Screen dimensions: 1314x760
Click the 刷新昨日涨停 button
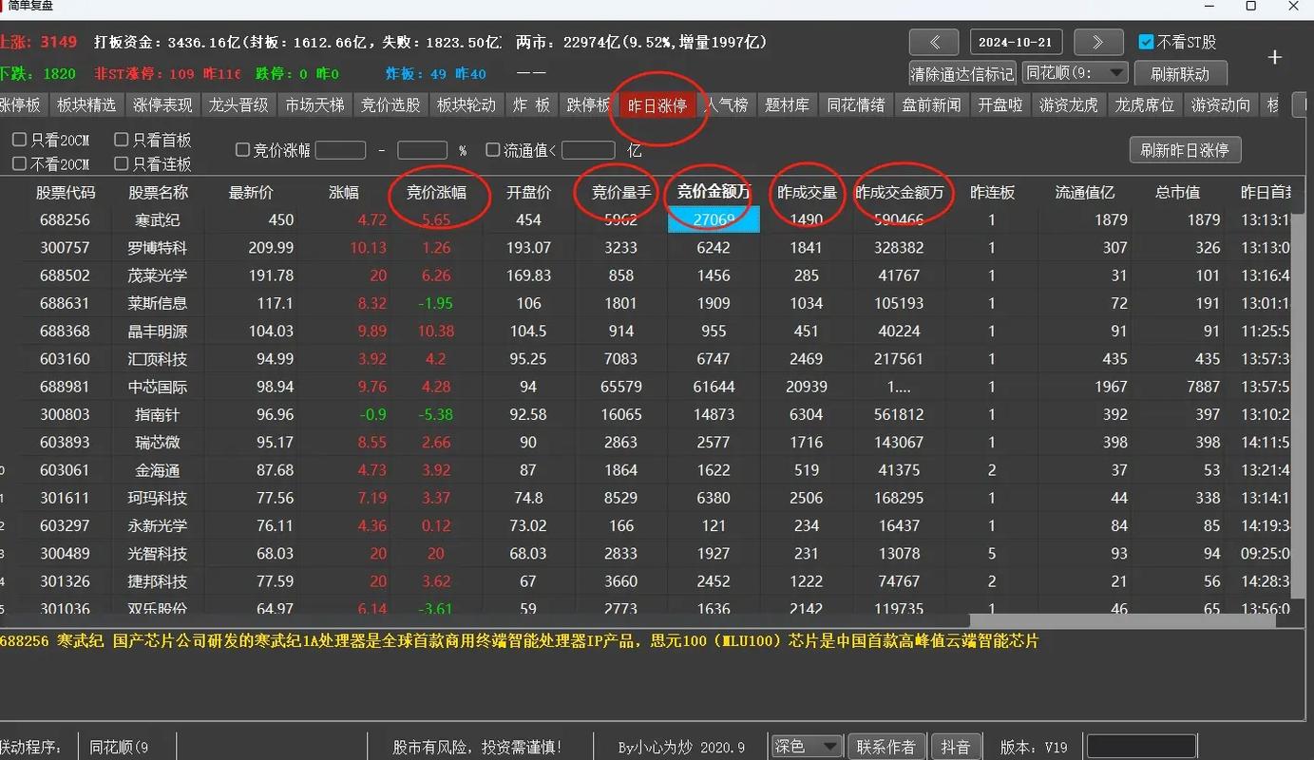1185,150
